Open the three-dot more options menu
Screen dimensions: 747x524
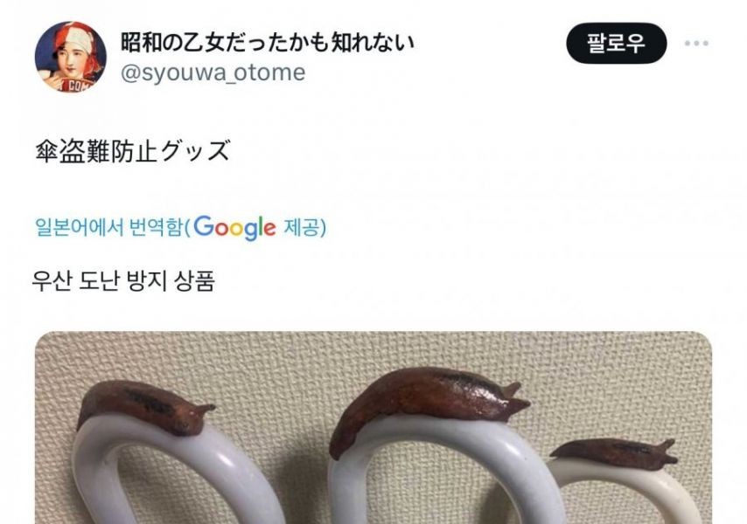tap(696, 44)
